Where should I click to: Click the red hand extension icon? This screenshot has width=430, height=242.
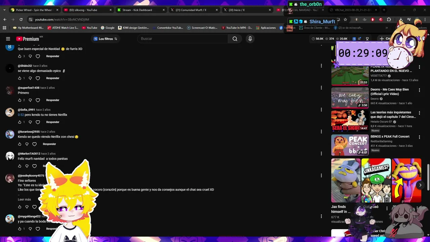(x=373, y=19)
